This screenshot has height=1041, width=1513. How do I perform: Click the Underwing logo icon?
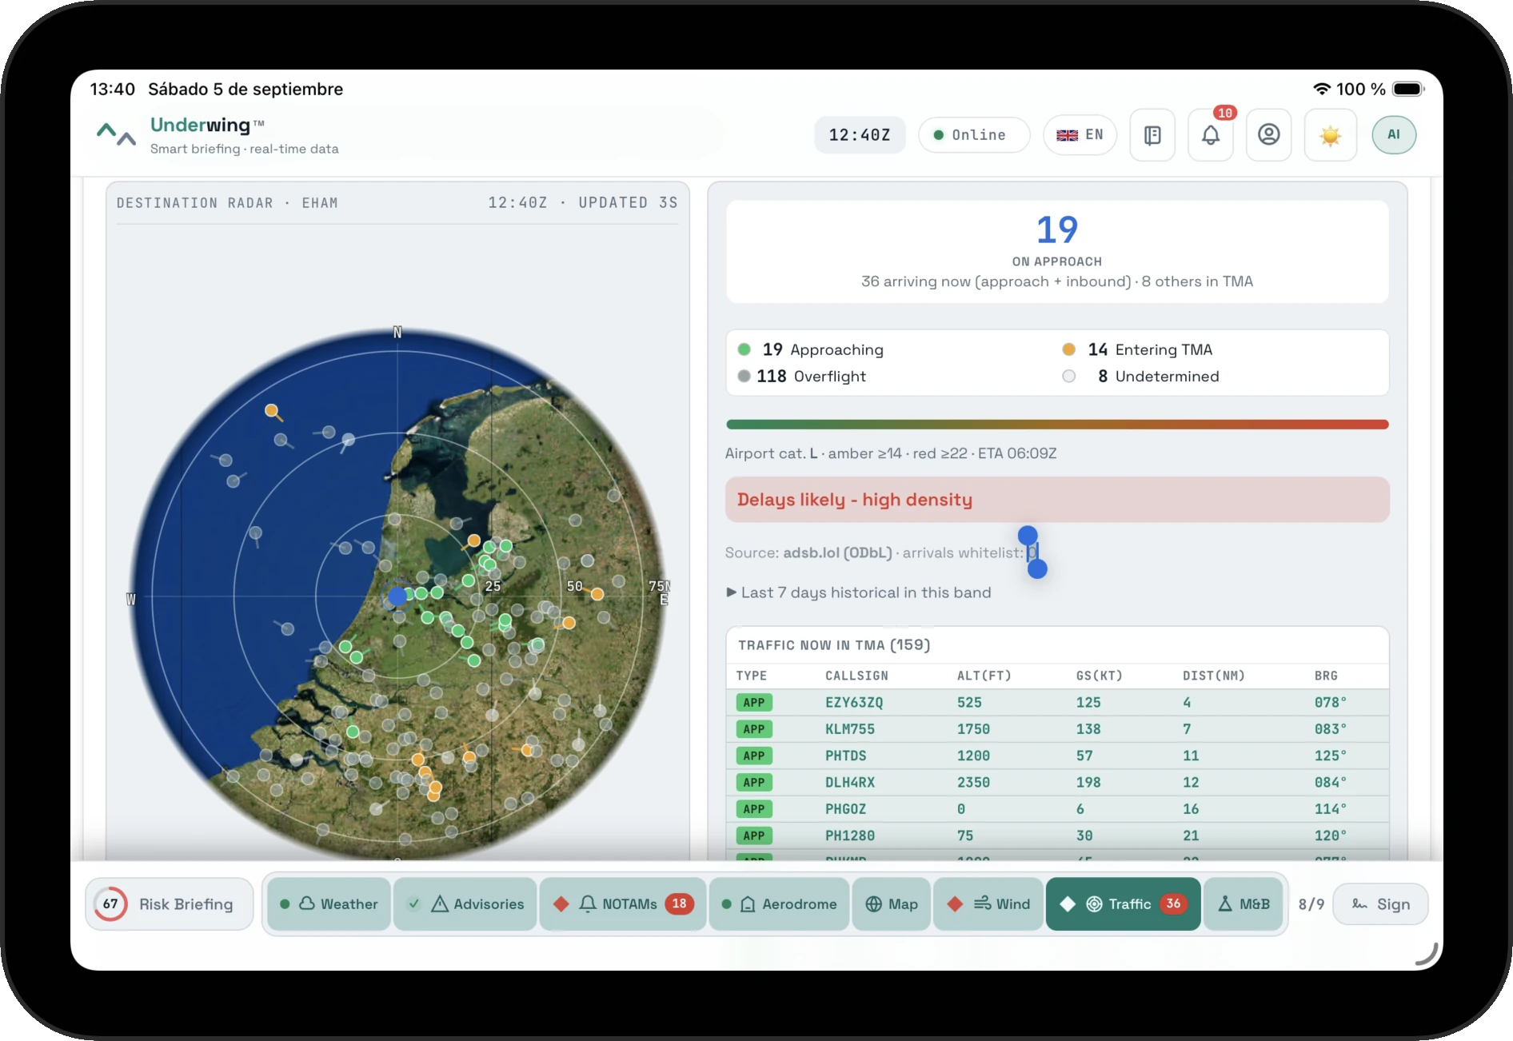[x=116, y=134]
